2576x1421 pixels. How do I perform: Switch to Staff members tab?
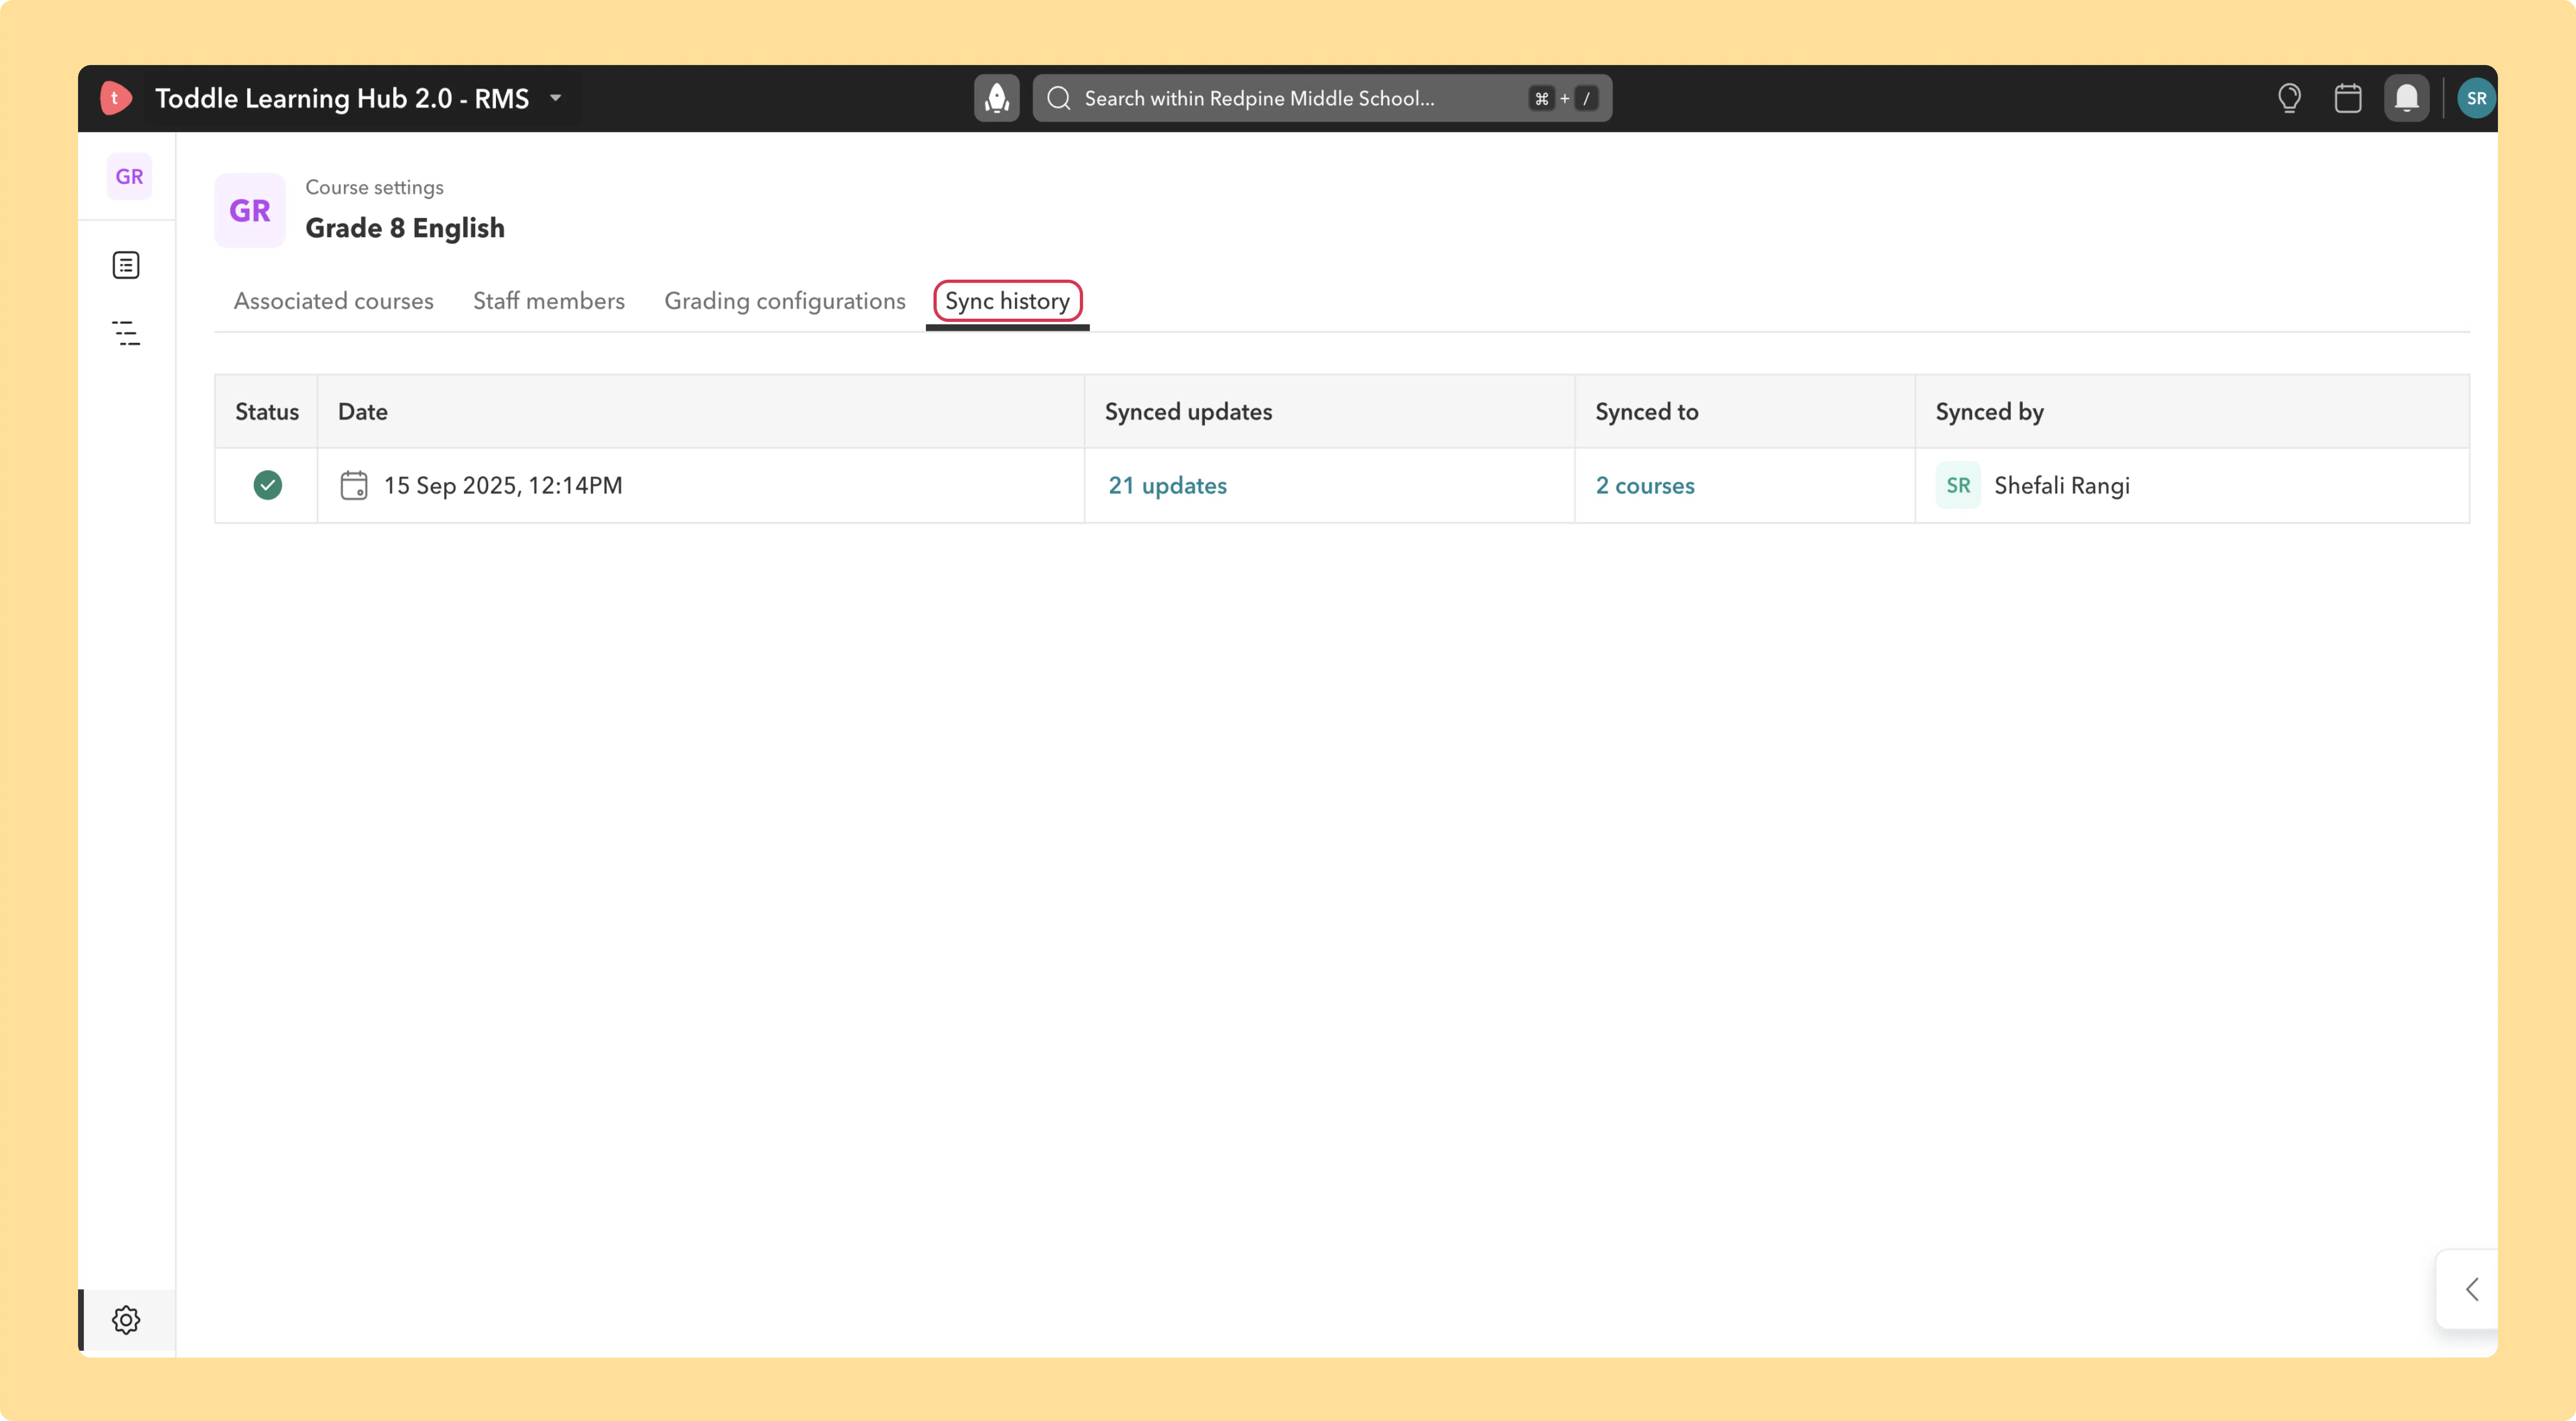point(549,301)
